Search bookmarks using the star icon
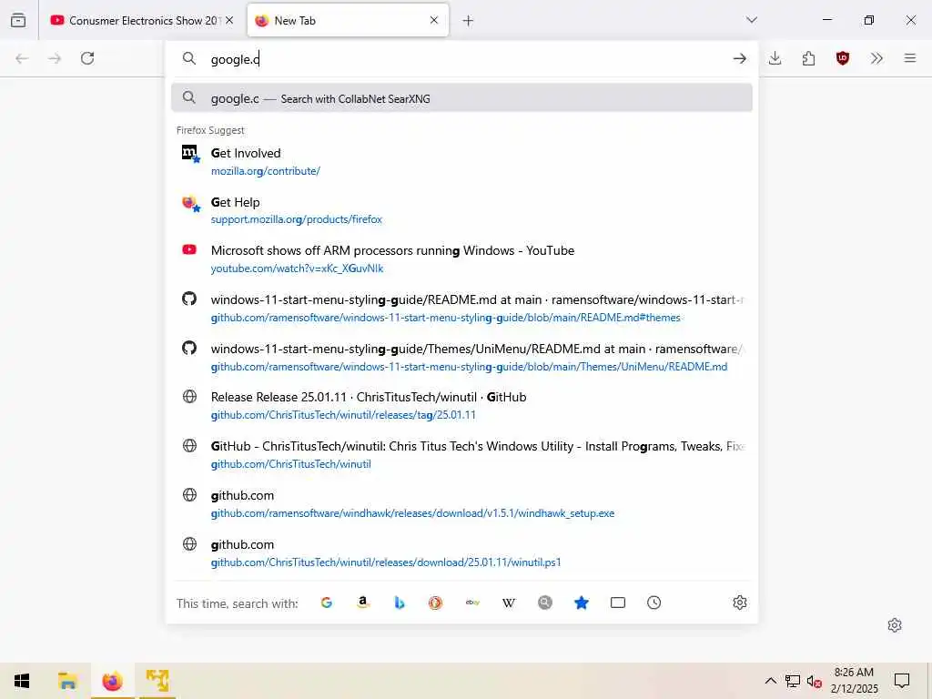 582,603
